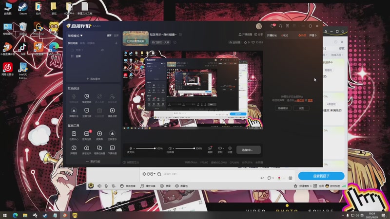Open the 任务中心 task center tool
This screenshot has height=219, width=390.
(x=74, y=135)
